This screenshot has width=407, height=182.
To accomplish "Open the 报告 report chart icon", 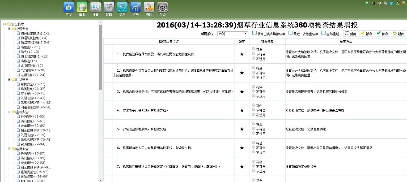I will (136, 7).
